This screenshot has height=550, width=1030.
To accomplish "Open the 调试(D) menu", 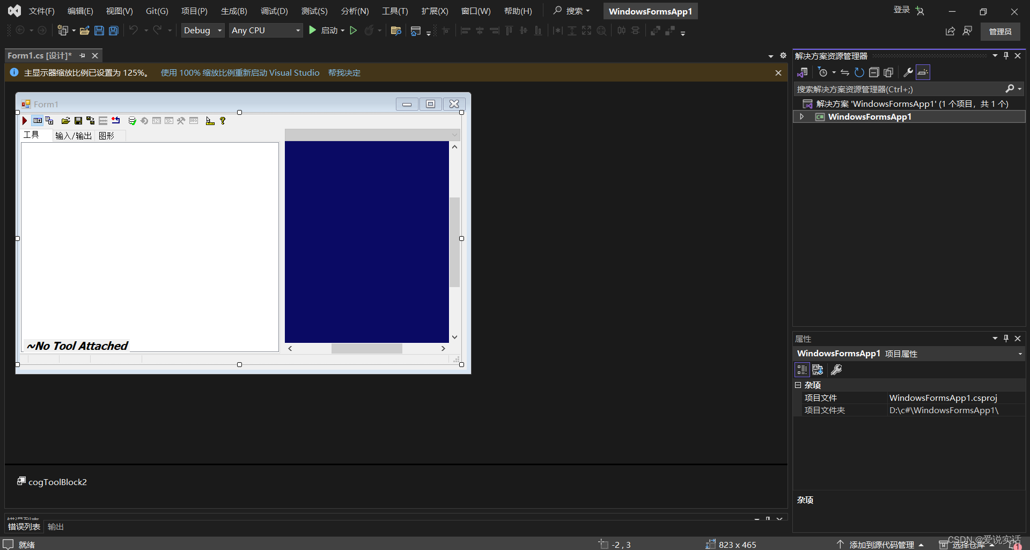I will (x=274, y=11).
